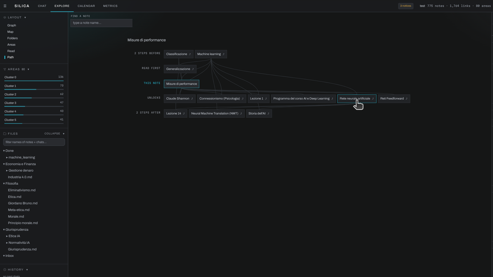The height and width of the screenshot is (277, 493).
Task: Click the arrow icon on Storia dell'AI chip
Action: tap(268, 114)
